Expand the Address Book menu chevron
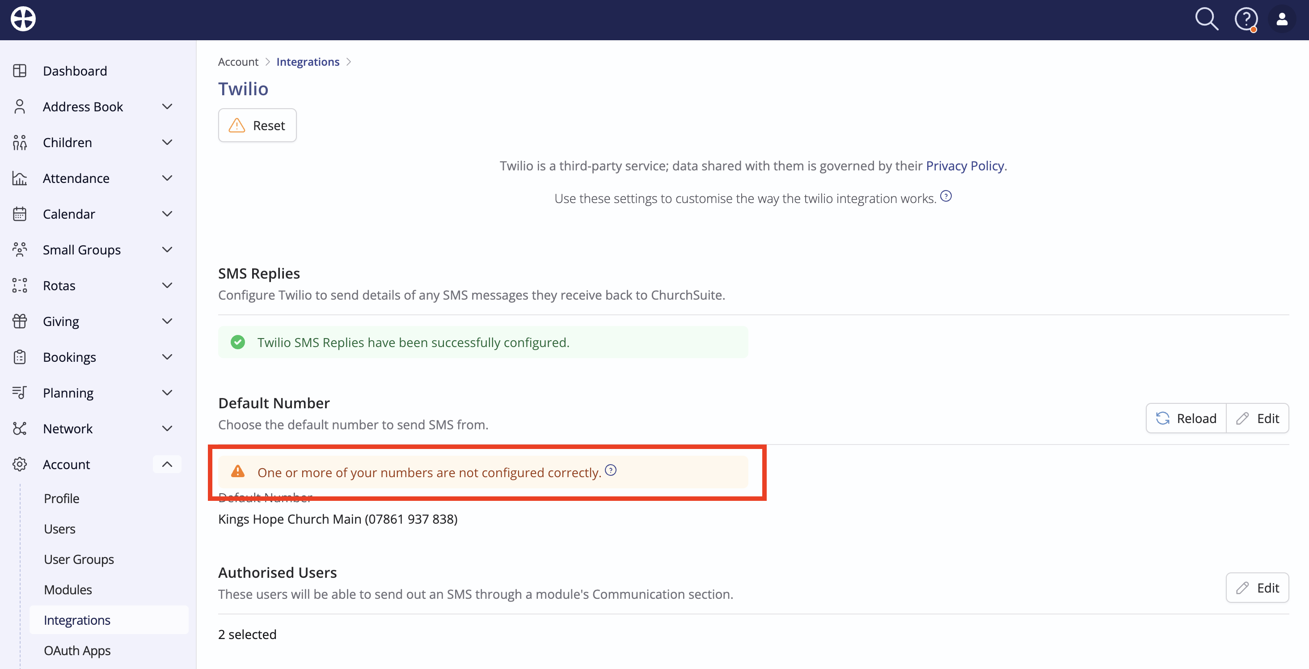The width and height of the screenshot is (1309, 669). (x=167, y=106)
